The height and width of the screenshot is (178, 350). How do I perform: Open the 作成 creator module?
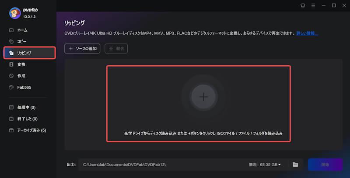coord(17,76)
